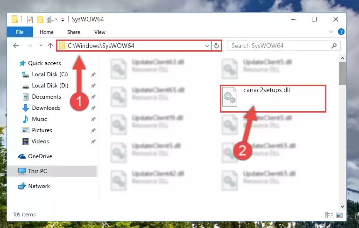359x228 pixels.
Task: Click the scrollbar up arrow
Action: tap(342, 59)
